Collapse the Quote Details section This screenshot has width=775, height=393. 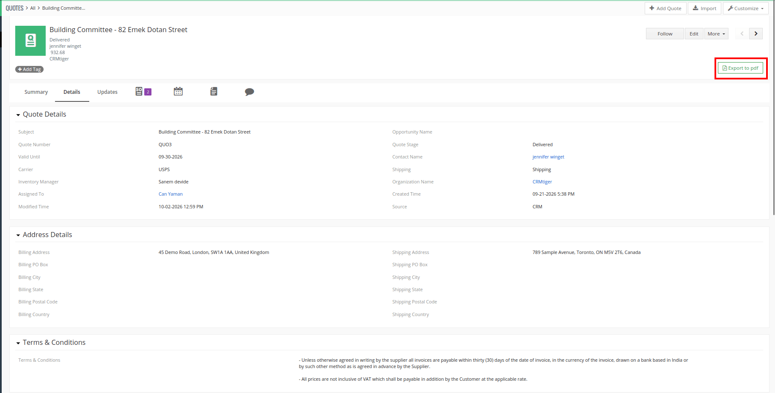(x=18, y=115)
